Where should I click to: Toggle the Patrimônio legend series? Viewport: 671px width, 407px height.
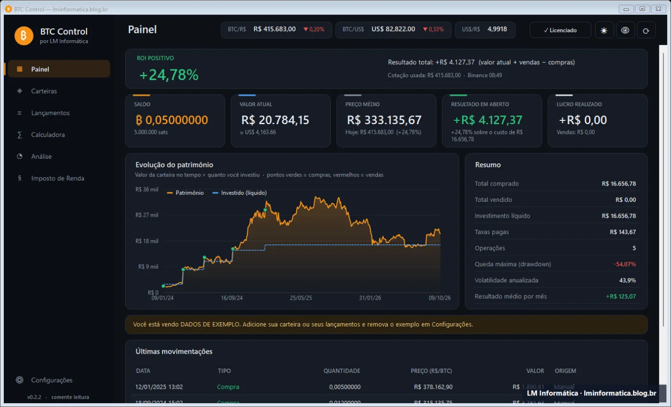(x=185, y=193)
